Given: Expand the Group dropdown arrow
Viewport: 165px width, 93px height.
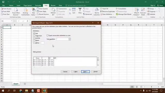Looking at the screenshot, I should [155, 9].
